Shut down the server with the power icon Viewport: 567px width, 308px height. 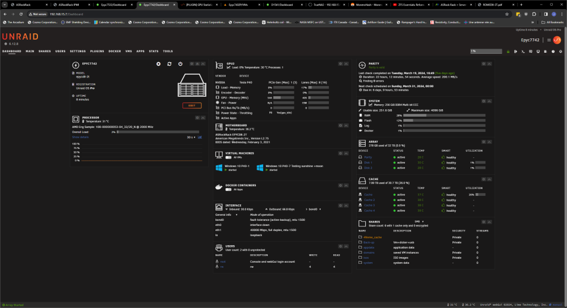[x=180, y=64]
